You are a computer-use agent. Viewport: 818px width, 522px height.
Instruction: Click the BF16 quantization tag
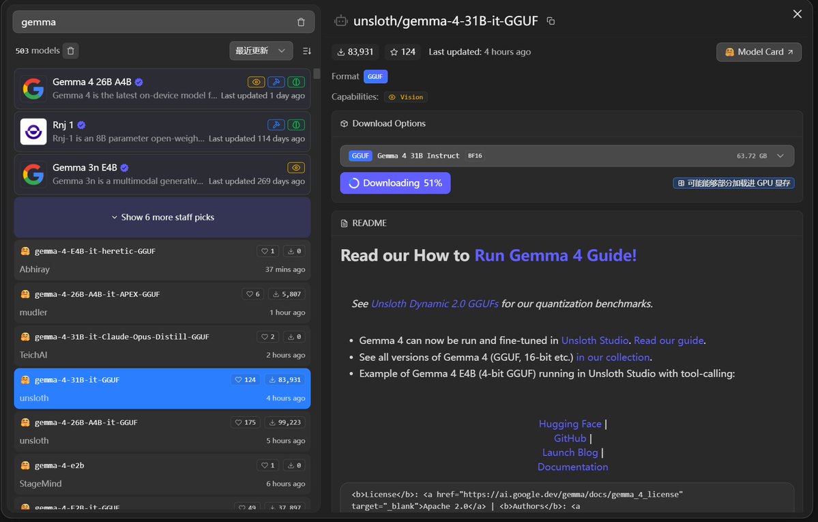coord(475,156)
